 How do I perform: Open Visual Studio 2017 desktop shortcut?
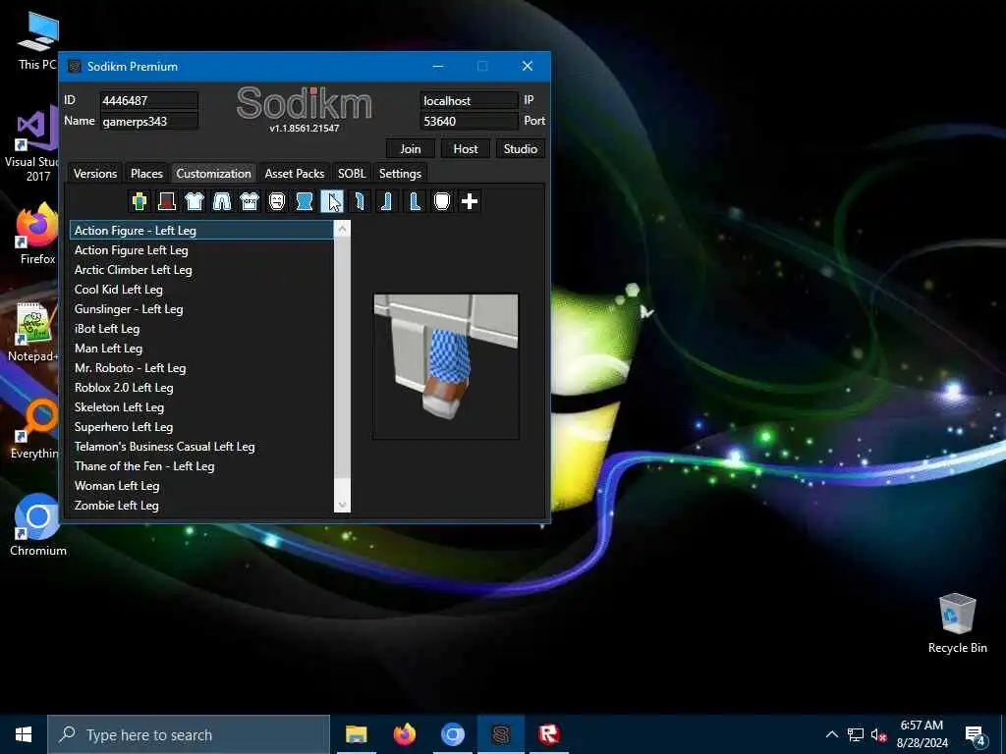coord(33,143)
